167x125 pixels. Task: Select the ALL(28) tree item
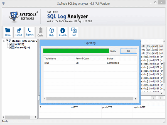19,44
